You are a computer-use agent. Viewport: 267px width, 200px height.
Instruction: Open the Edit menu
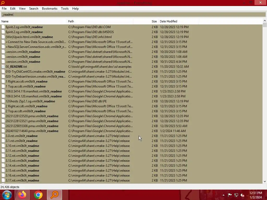[x=13, y=9]
